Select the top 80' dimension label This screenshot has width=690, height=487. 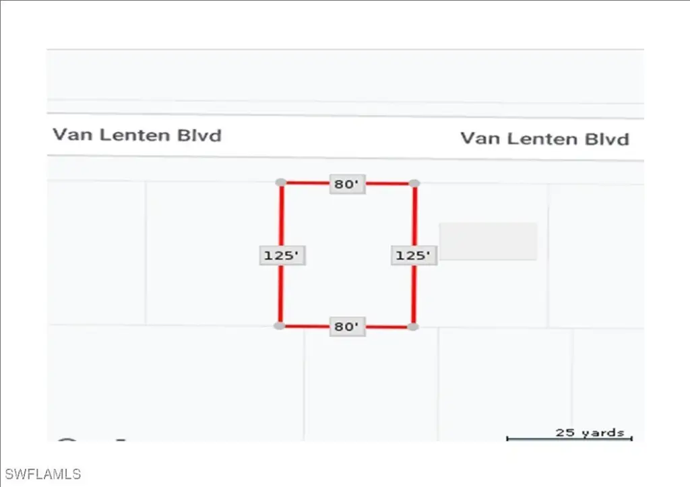pos(348,184)
